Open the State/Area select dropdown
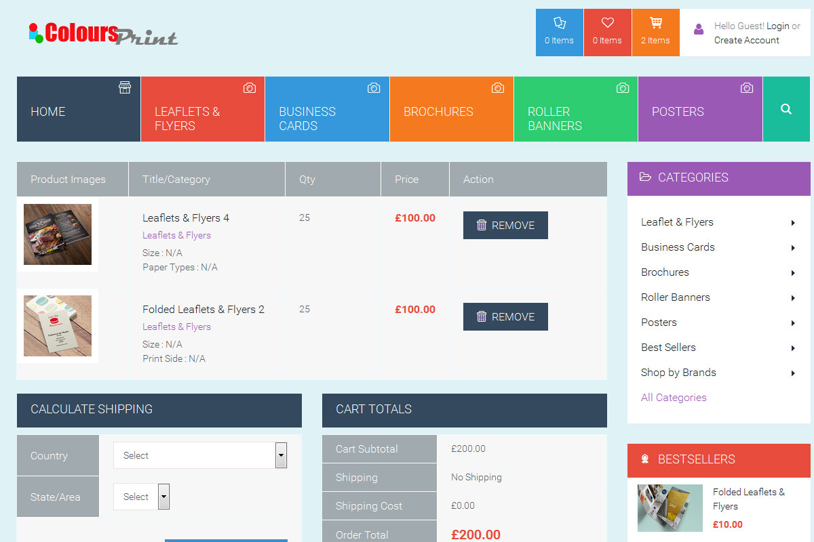Viewport: 814px width, 542px height. tap(141, 497)
